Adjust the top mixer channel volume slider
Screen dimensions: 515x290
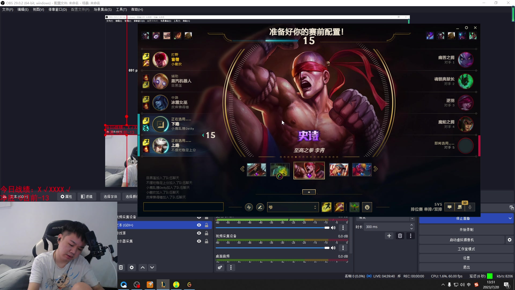pyautogui.click(x=273, y=228)
